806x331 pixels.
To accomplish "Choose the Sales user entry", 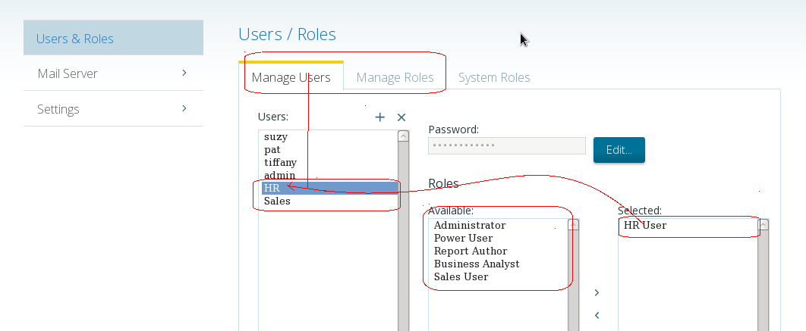I will [277, 201].
